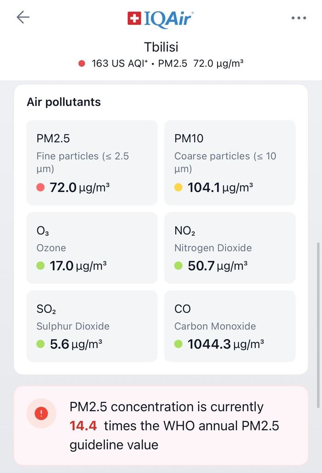
Task: Tap the green Ozone status dot
Action: click(x=40, y=266)
